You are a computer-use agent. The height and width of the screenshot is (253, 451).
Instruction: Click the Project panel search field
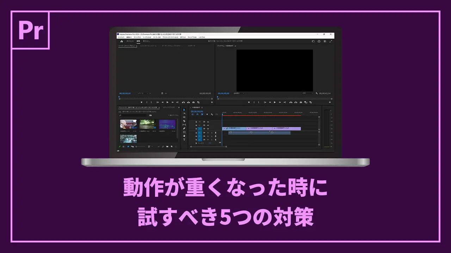[x=133, y=115]
